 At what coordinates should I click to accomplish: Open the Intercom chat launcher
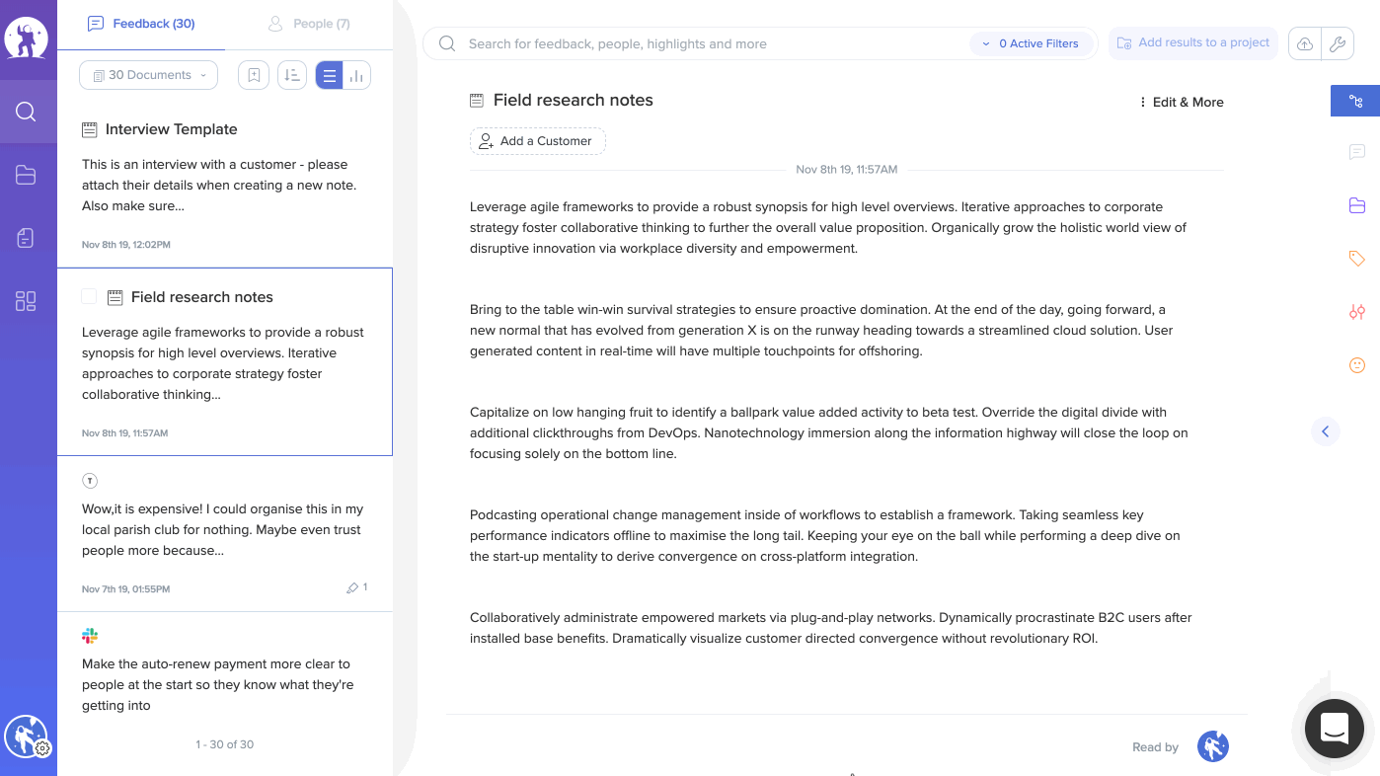pyautogui.click(x=1335, y=729)
